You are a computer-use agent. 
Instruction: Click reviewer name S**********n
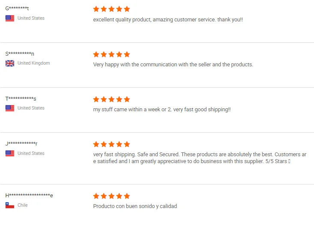click(20, 54)
